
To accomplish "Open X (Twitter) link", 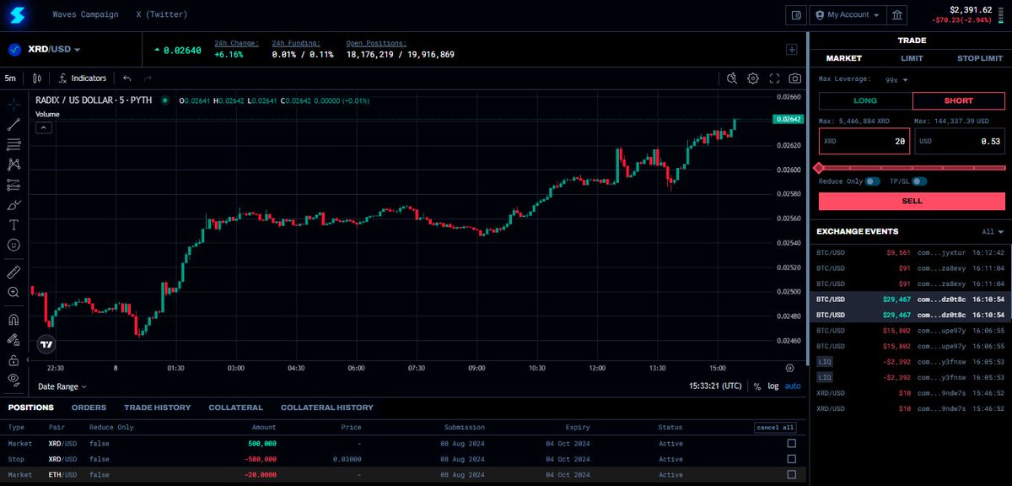I will 162,15.
